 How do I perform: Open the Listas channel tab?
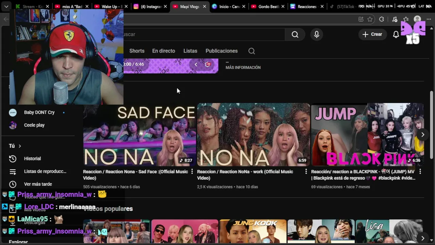tap(190, 51)
